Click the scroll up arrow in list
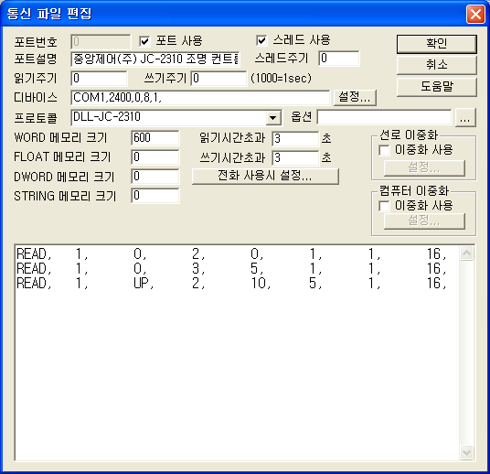The image size is (490, 474). click(x=466, y=253)
